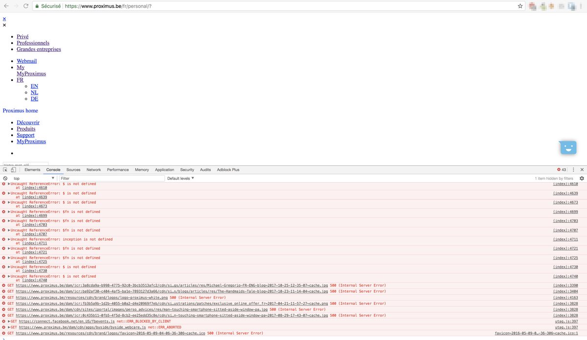Open the Security tab
587x340 pixels.
(x=187, y=170)
